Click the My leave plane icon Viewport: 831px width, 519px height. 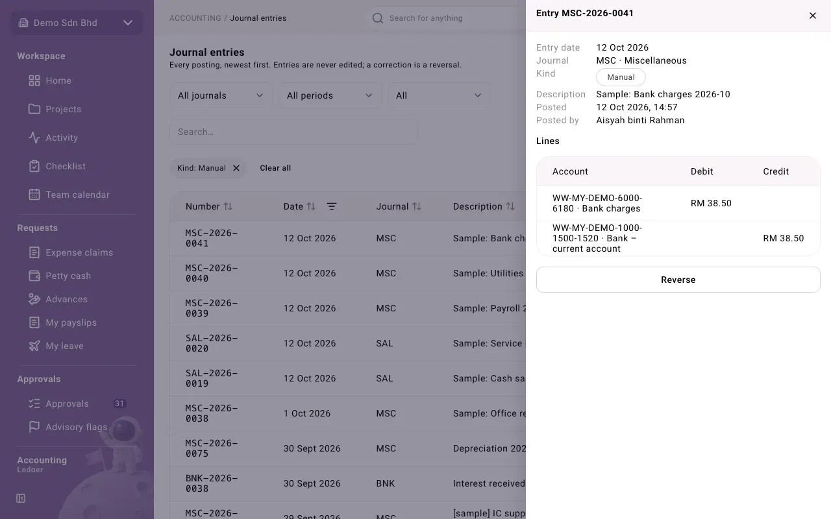pyautogui.click(x=34, y=346)
